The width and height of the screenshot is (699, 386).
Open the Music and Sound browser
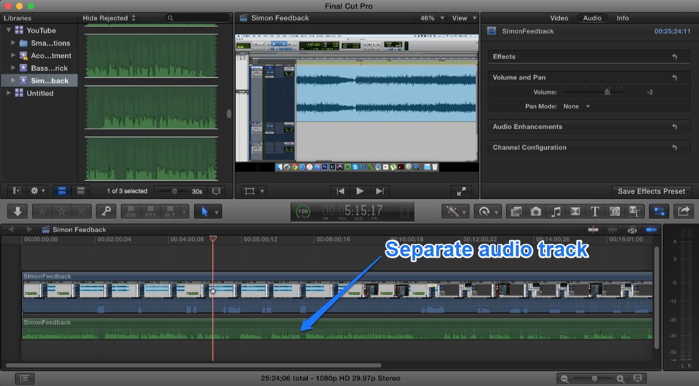pos(556,212)
